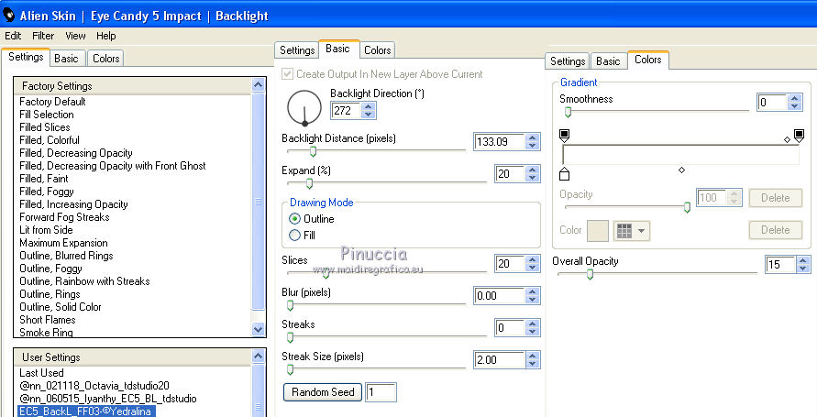Select Factory Default preset

click(x=52, y=102)
